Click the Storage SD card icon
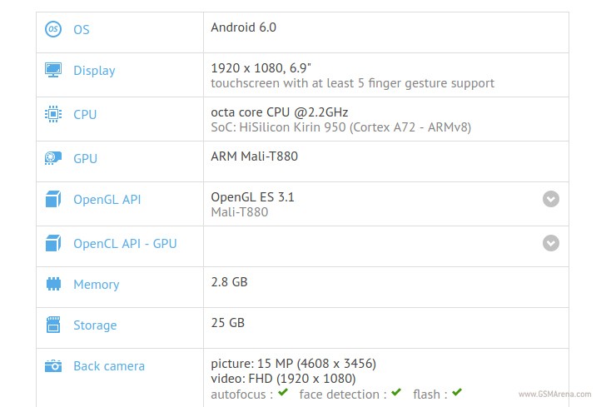Screen dimensions: 606x407 [53, 325]
